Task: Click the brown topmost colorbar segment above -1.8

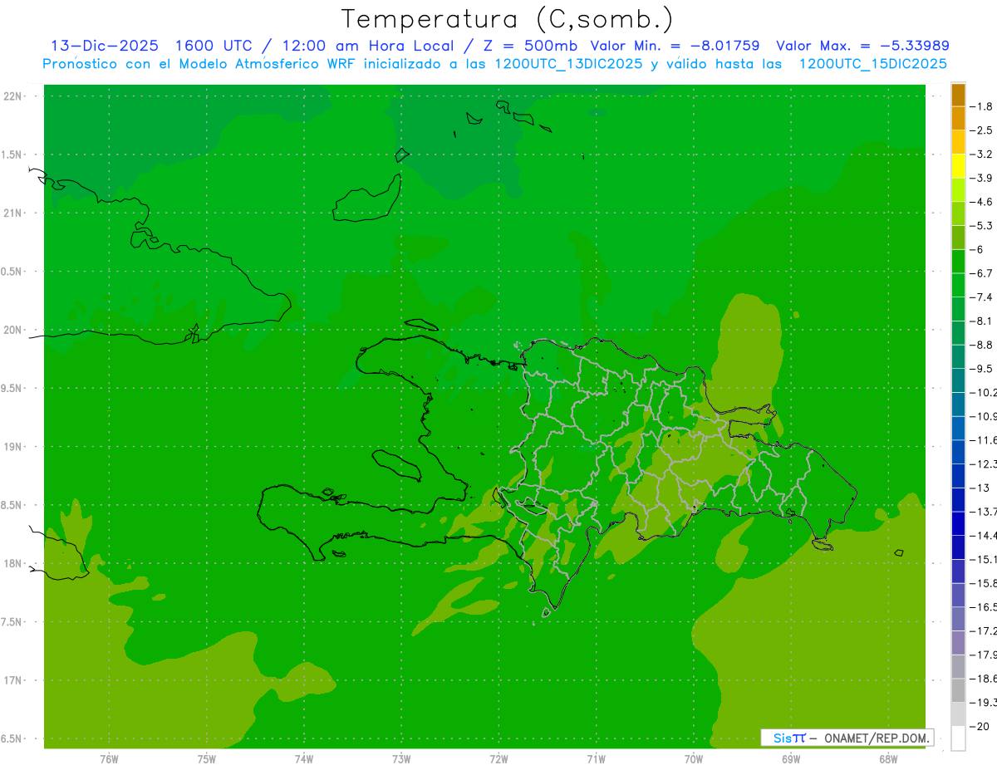Action: pos(958,96)
